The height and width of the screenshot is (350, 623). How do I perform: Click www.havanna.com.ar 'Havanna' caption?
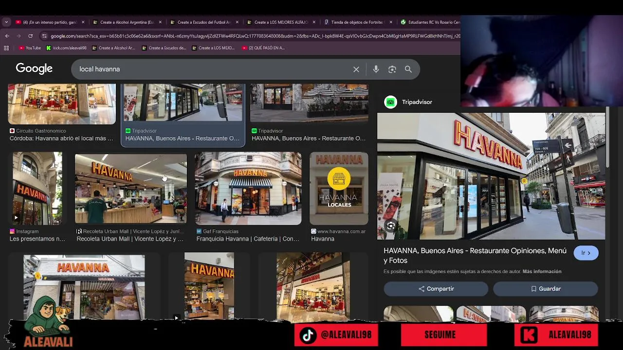323,239
